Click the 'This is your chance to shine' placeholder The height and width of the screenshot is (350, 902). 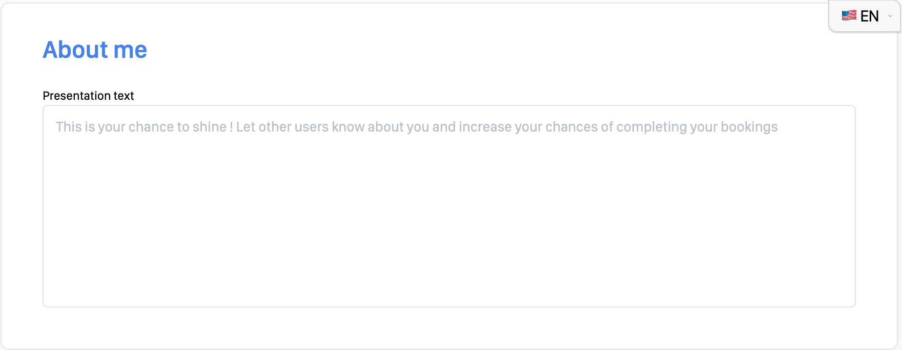click(x=141, y=127)
